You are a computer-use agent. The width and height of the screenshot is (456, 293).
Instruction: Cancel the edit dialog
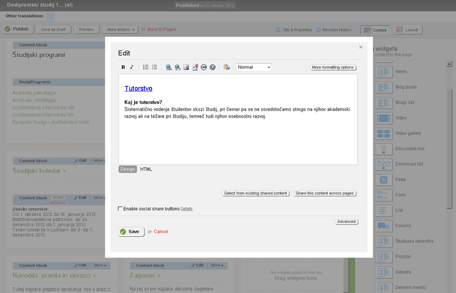click(x=161, y=232)
